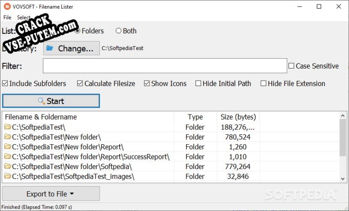
Task: Click the Finished (Elapsed Time: 0.097 s) status text
Action: pyautogui.click(x=37, y=207)
